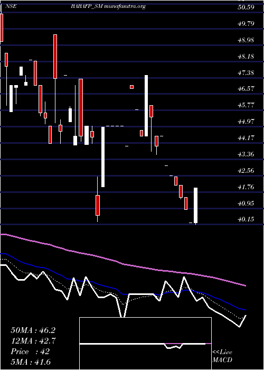Click the 40.15 price axis label
The width and height of the screenshot is (264, 370).
click(x=246, y=219)
